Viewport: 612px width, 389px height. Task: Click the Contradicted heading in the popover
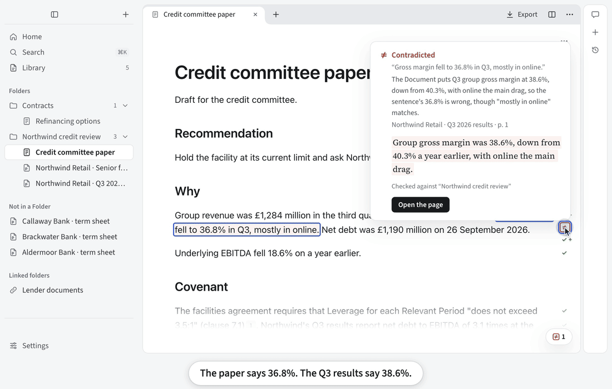[413, 55]
